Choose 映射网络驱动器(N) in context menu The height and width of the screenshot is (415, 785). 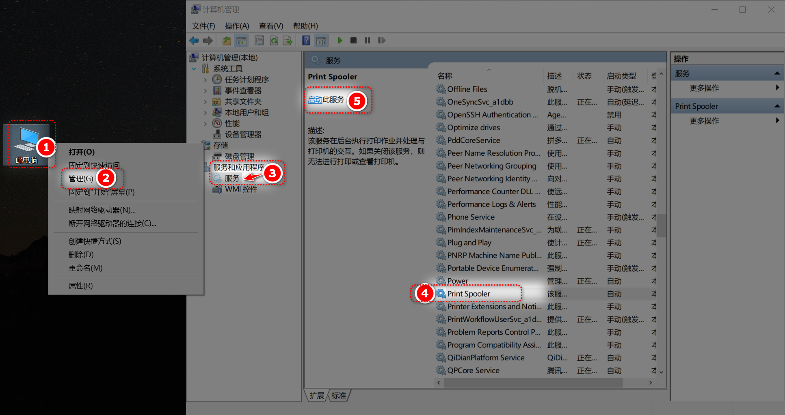126,210
